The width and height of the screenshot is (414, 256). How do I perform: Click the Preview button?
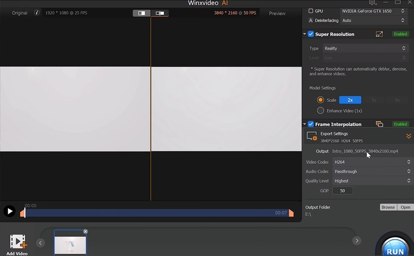[x=278, y=13]
